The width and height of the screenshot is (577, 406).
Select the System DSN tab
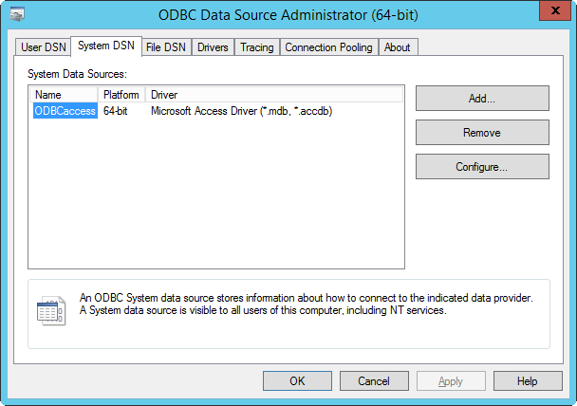pyautogui.click(x=105, y=46)
